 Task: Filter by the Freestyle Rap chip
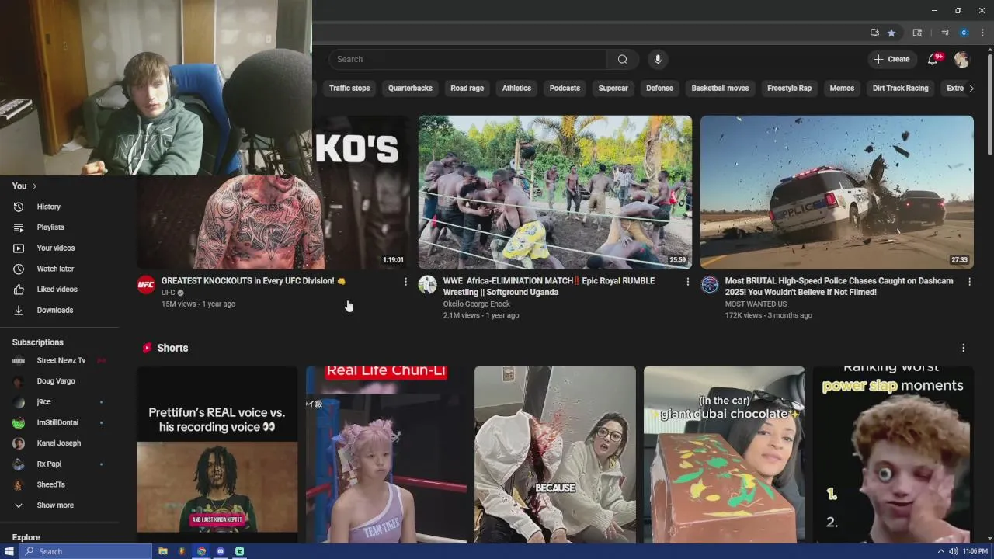click(x=789, y=89)
